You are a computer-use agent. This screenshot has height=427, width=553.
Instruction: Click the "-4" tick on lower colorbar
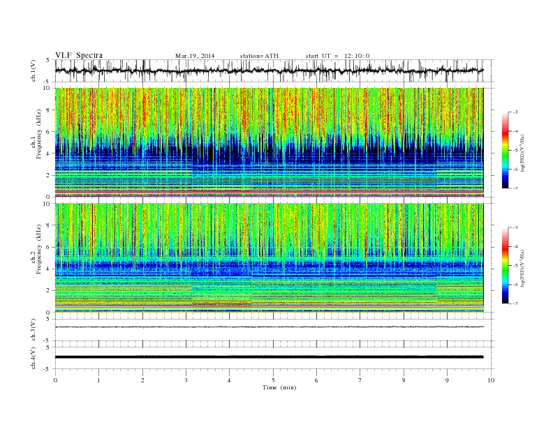[515, 246]
